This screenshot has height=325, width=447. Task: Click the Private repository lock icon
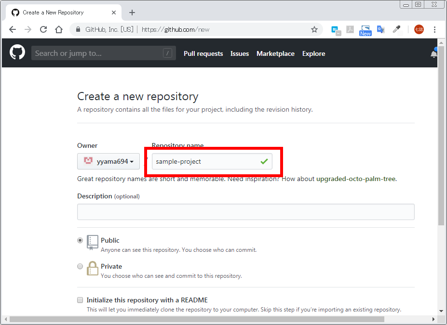pyautogui.click(x=93, y=268)
